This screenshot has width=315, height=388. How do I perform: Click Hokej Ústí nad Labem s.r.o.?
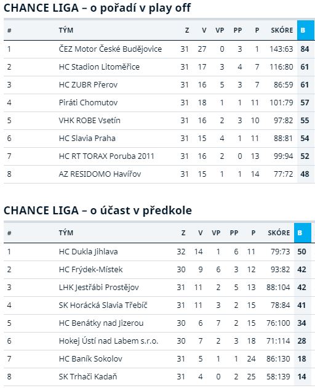coord(108,341)
